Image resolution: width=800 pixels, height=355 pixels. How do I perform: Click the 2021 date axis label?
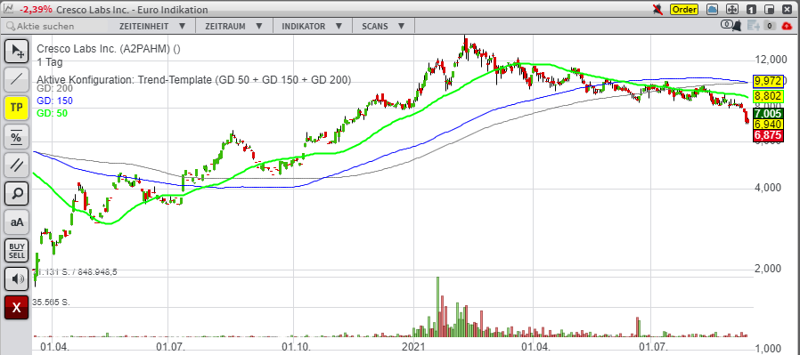point(413,347)
